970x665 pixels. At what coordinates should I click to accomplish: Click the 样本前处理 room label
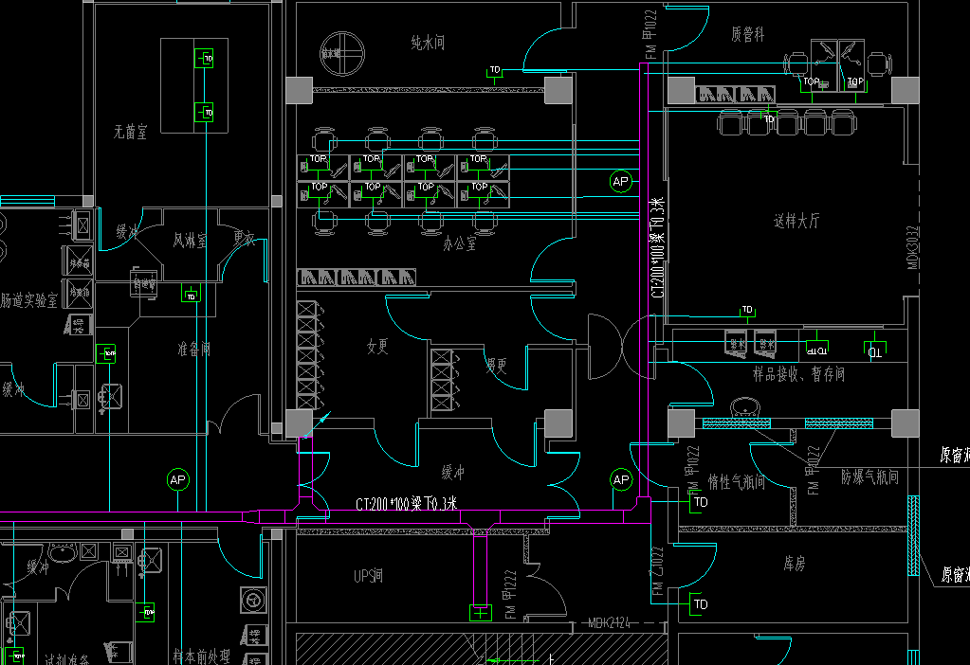[x=202, y=656]
